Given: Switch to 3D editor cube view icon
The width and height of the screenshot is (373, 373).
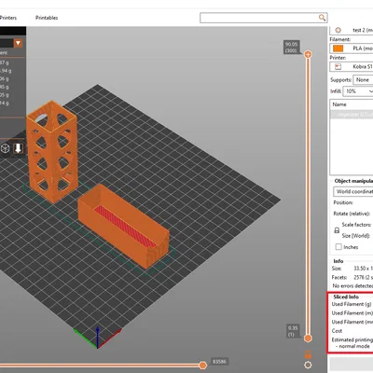Looking at the screenshot, I should click(6, 148).
